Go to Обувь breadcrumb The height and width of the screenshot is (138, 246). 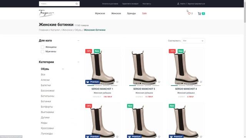pos(78,30)
